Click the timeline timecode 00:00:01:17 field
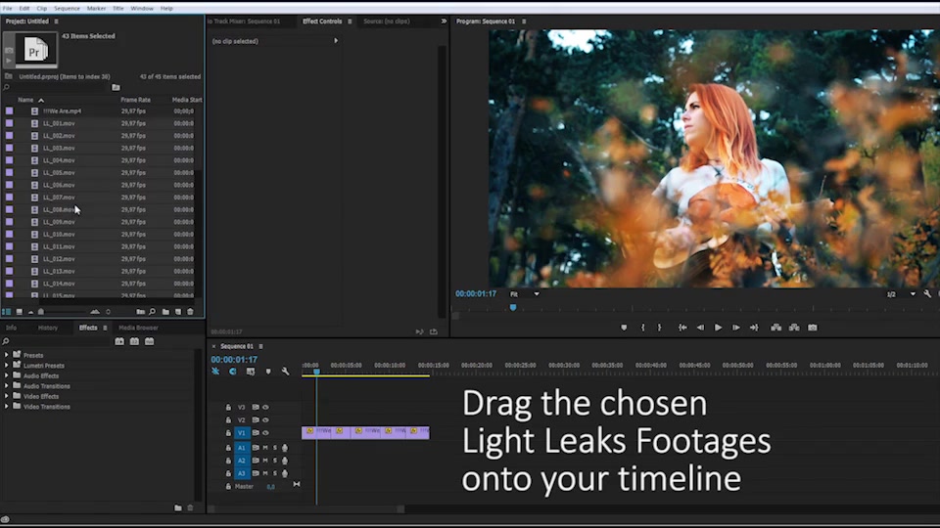This screenshot has width=940, height=528. pyautogui.click(x=234, y=360)
